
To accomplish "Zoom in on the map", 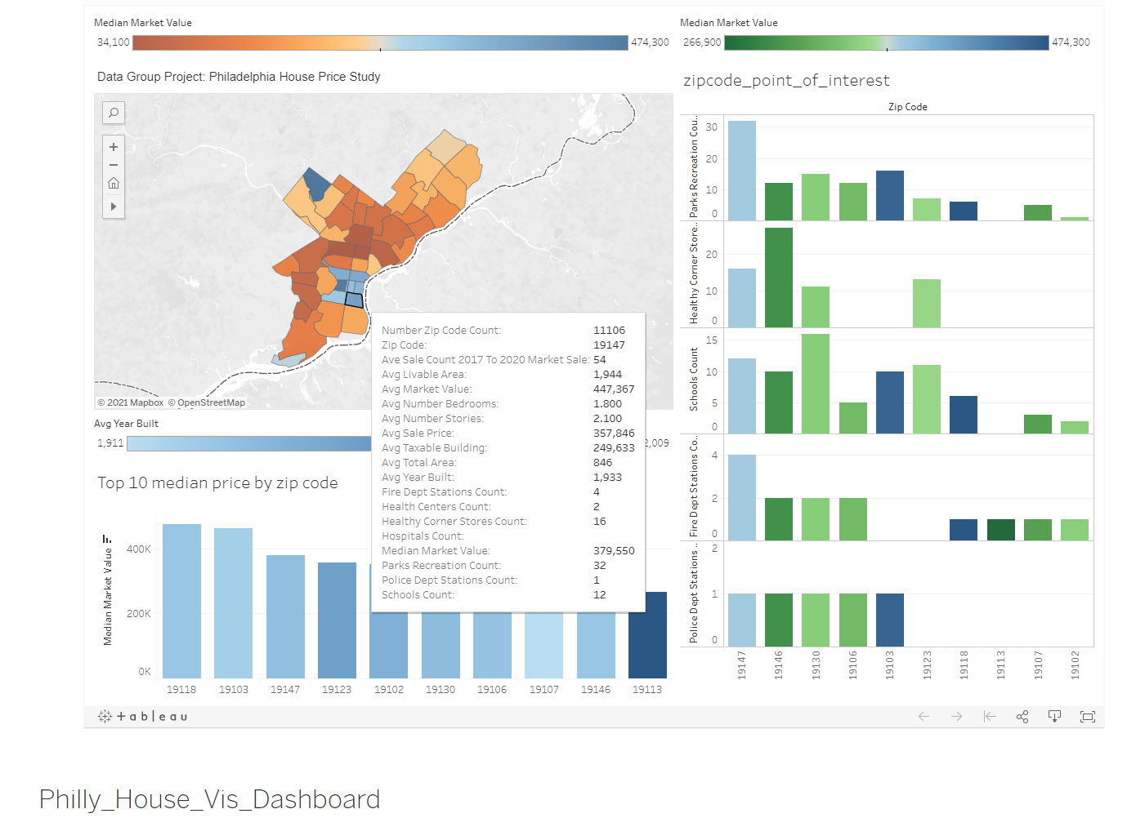I will [114, 147].
